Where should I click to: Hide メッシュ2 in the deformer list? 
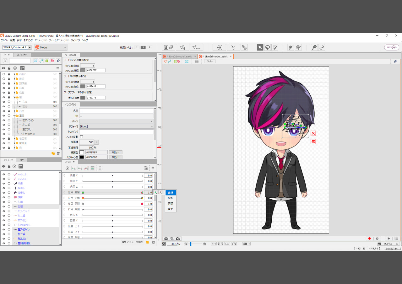coord(4,174)
